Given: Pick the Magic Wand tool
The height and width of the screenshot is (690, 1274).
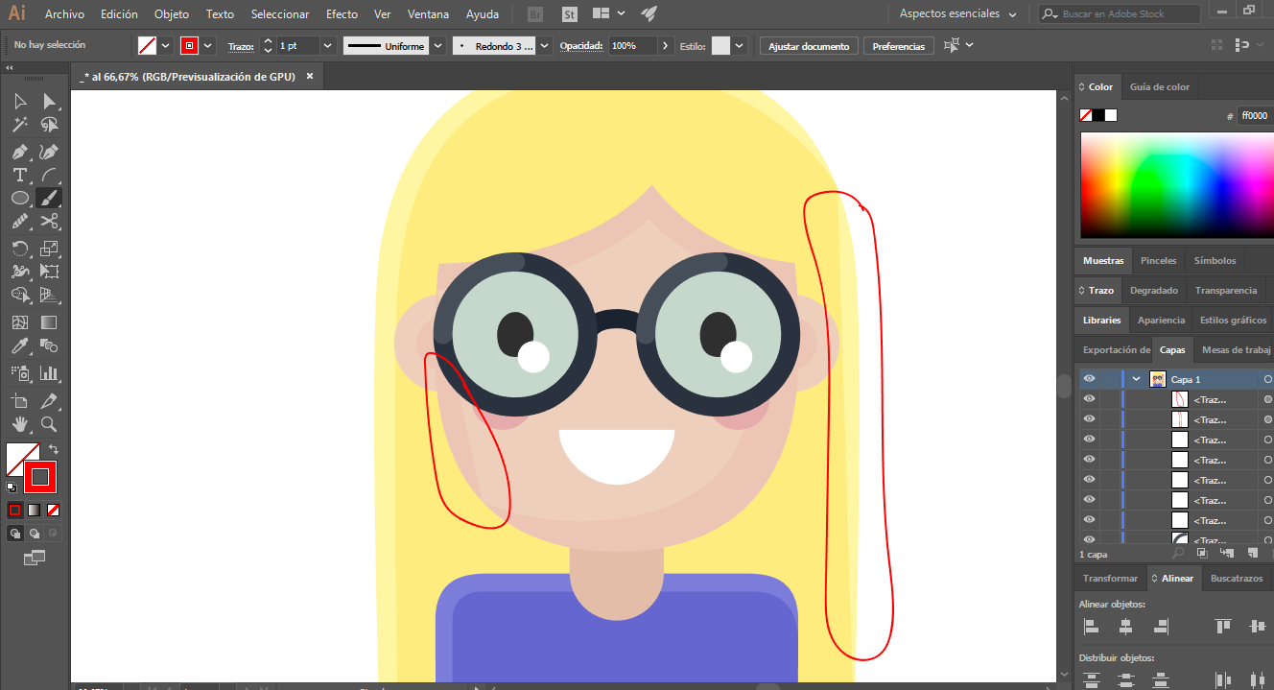Looking at the screenshot, I should click(19, 125).
